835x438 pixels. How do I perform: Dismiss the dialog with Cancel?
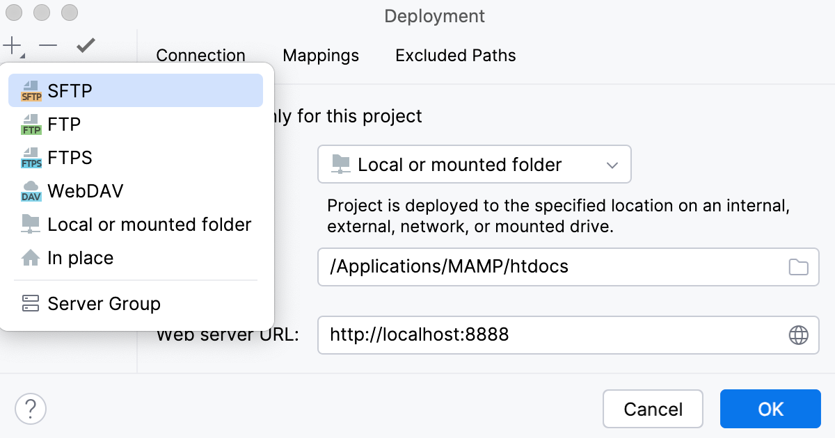tap(653, 409)
